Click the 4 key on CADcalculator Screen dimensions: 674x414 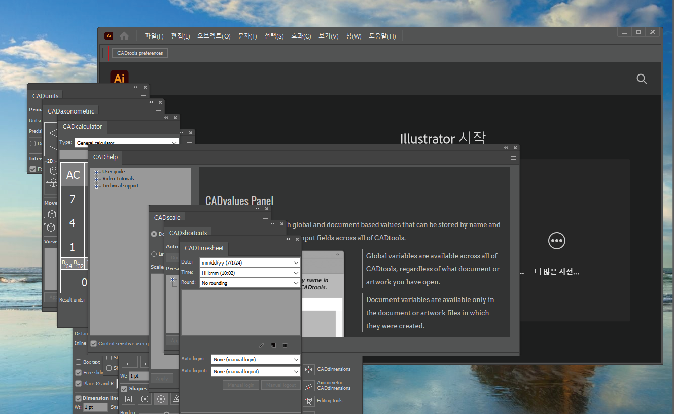[73, 223]
